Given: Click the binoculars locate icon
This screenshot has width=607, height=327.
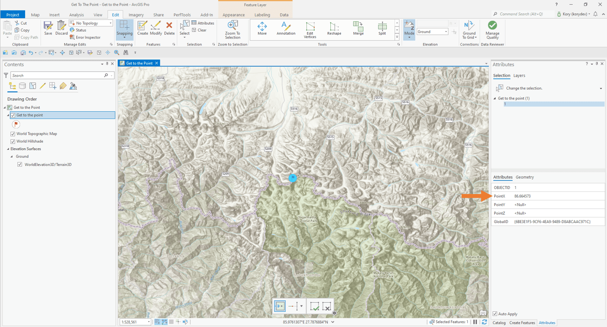Looking at the screenshot, I should click(126, 52).
